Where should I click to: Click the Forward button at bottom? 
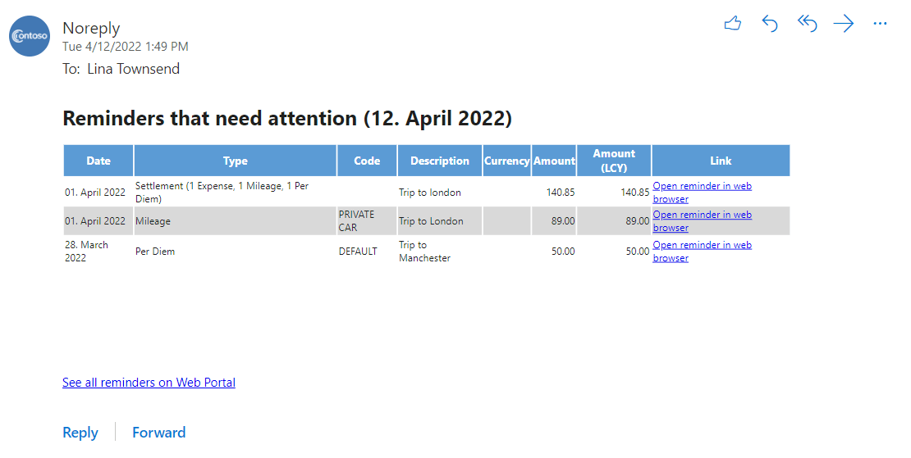(158, 433)
